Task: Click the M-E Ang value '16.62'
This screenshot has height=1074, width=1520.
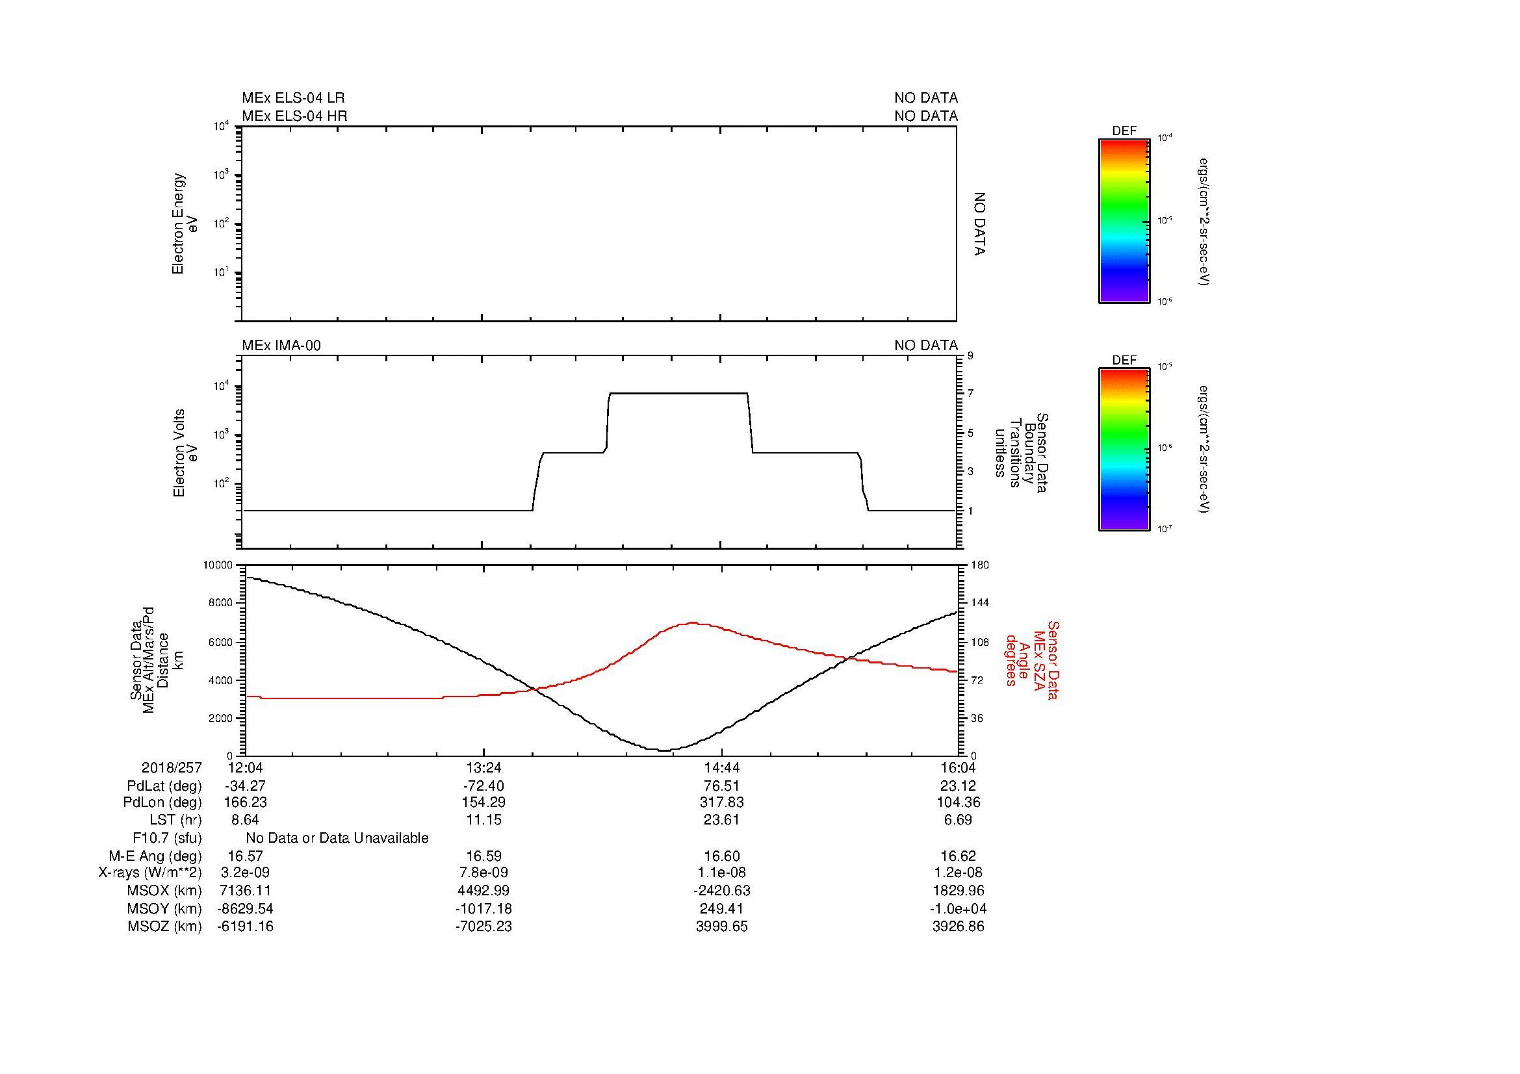Action: [958, 856]
